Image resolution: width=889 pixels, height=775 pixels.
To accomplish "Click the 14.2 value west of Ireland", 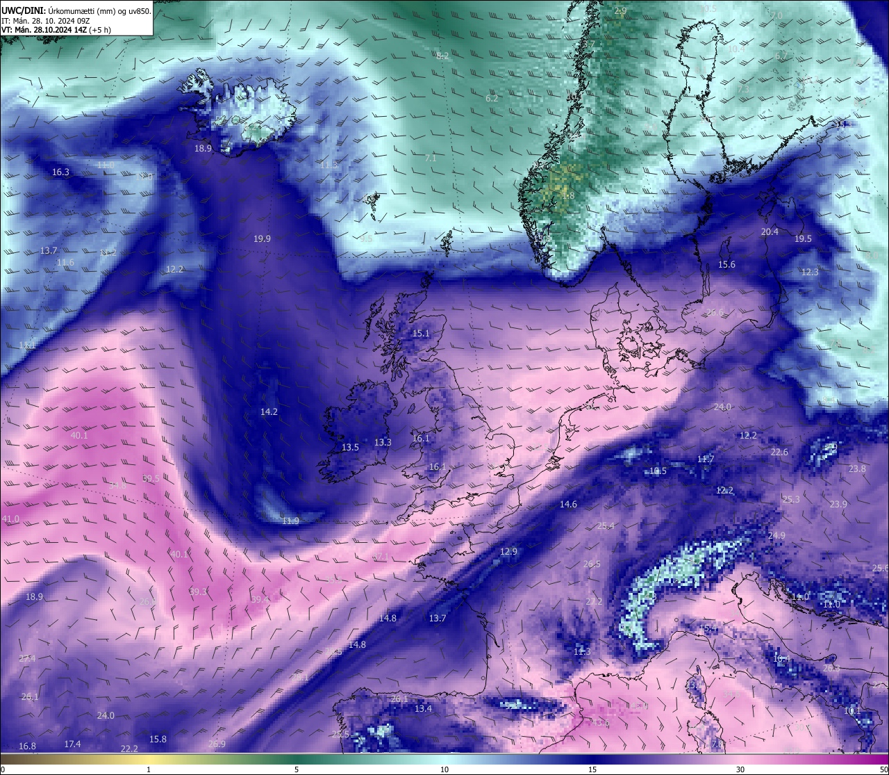I will pyautogui.click(x=269, y=411).
